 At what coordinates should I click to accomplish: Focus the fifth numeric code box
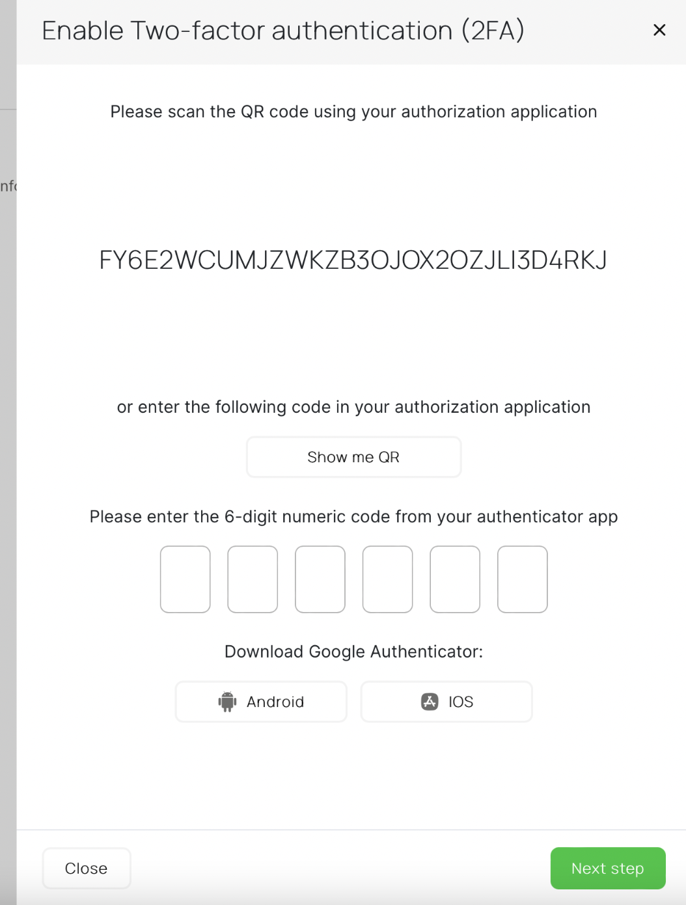click(455, 579)
